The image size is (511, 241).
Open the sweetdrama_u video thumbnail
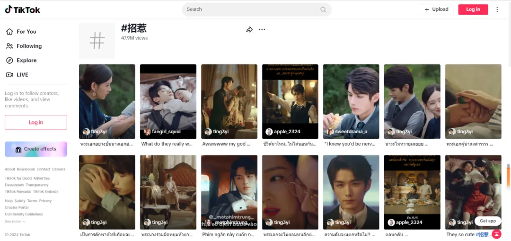tap(351, 102)
